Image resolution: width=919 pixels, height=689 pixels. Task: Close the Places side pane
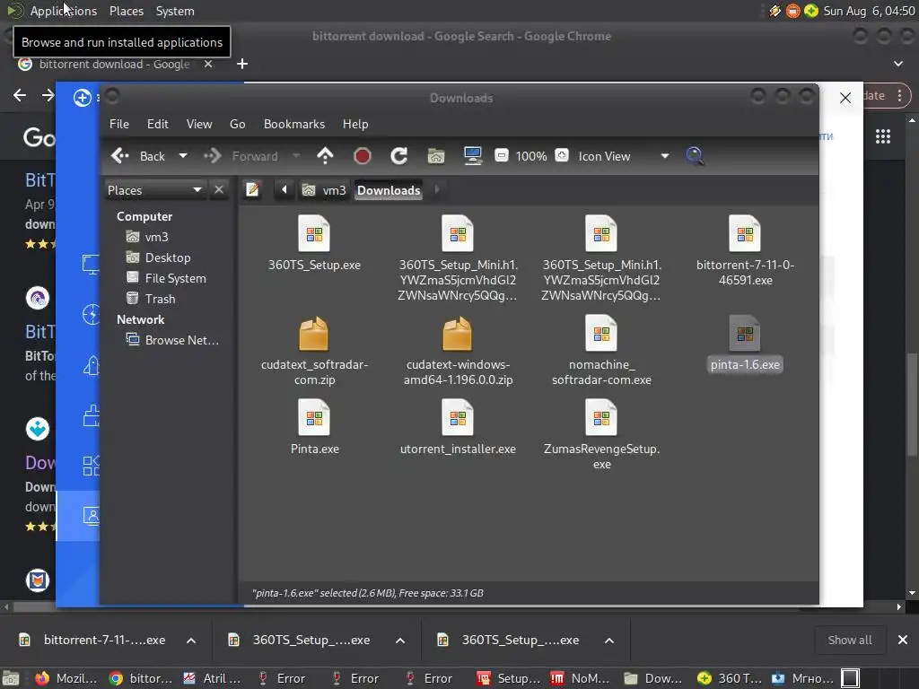[x=219, y=190]
